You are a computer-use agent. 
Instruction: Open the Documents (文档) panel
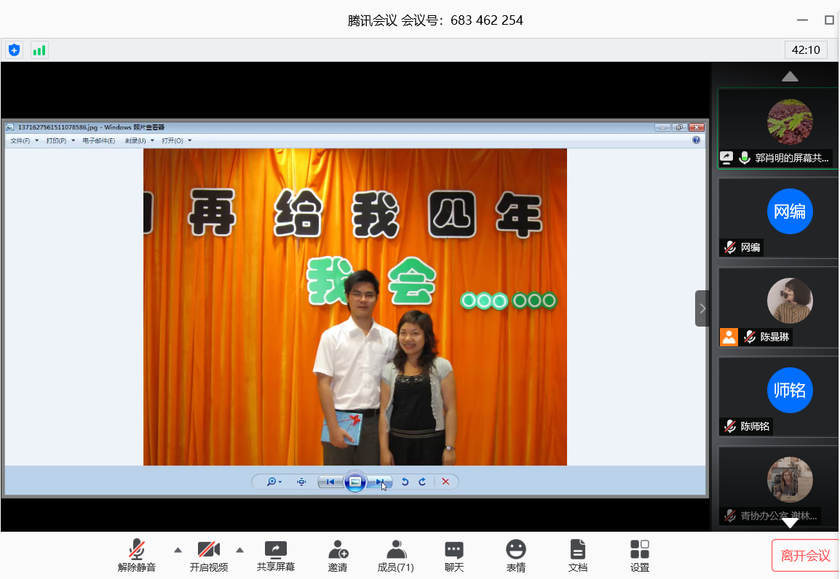point(578,556)
